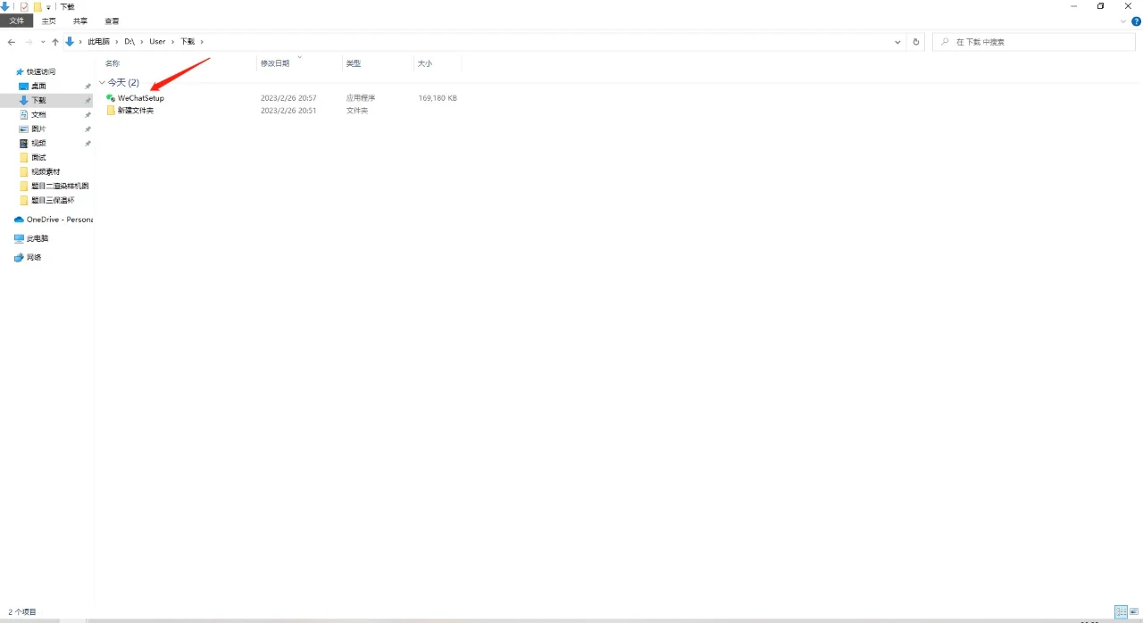Click 此电脑 in the address breadcrumb
Screen dimensions: 1143x623
pyautogui.click(x=98, y=42)
